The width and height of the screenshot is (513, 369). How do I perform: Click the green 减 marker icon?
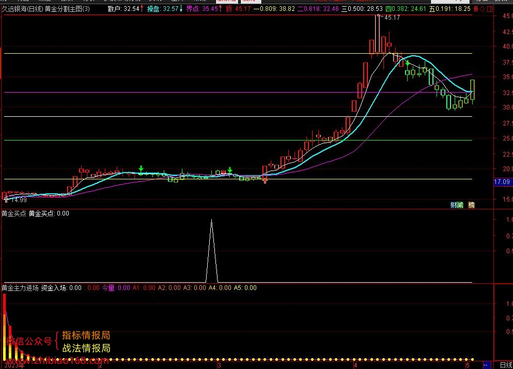tap(460, 205)
